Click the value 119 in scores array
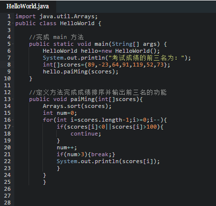The height and width of the screenshot is (206, 216). pos(138,65)
